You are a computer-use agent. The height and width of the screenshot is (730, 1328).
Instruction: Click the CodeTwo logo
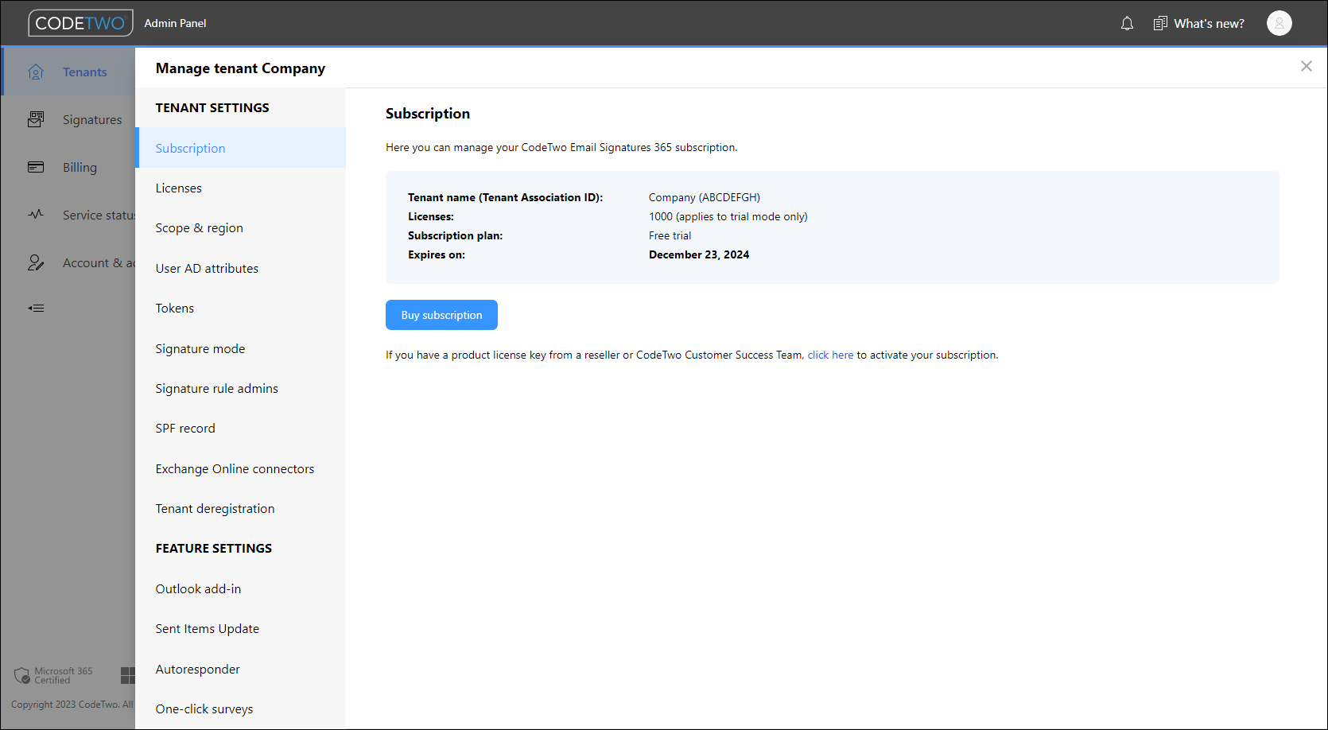[80, 23]
